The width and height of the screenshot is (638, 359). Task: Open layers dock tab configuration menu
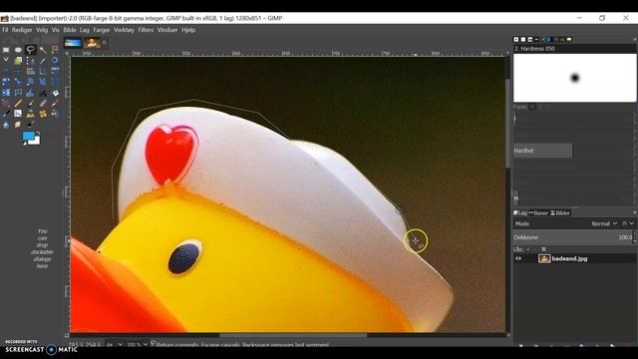[634, 212]
